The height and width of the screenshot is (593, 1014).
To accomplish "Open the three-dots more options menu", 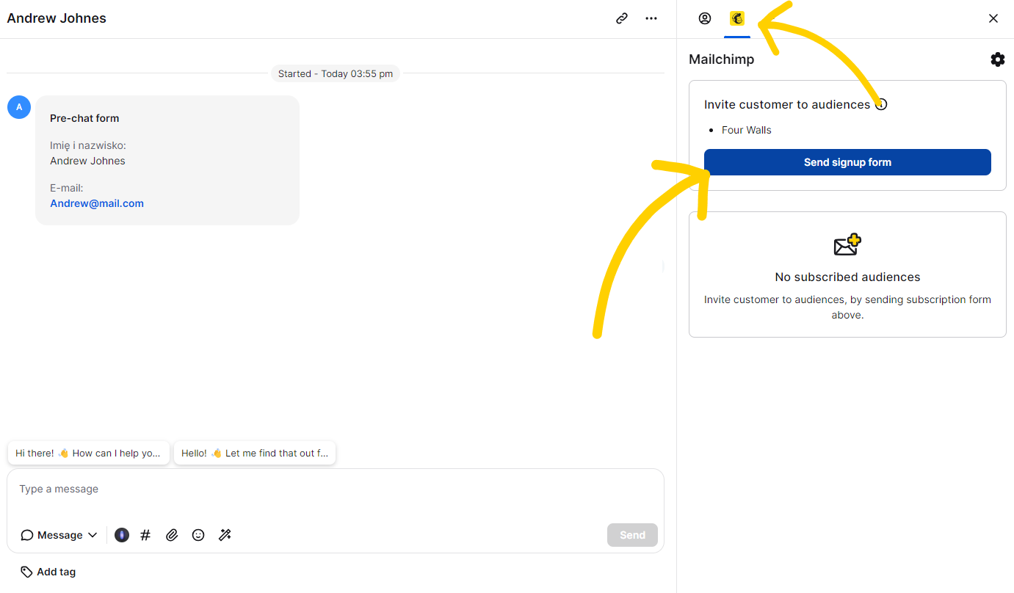I will (x=651, y=18).
